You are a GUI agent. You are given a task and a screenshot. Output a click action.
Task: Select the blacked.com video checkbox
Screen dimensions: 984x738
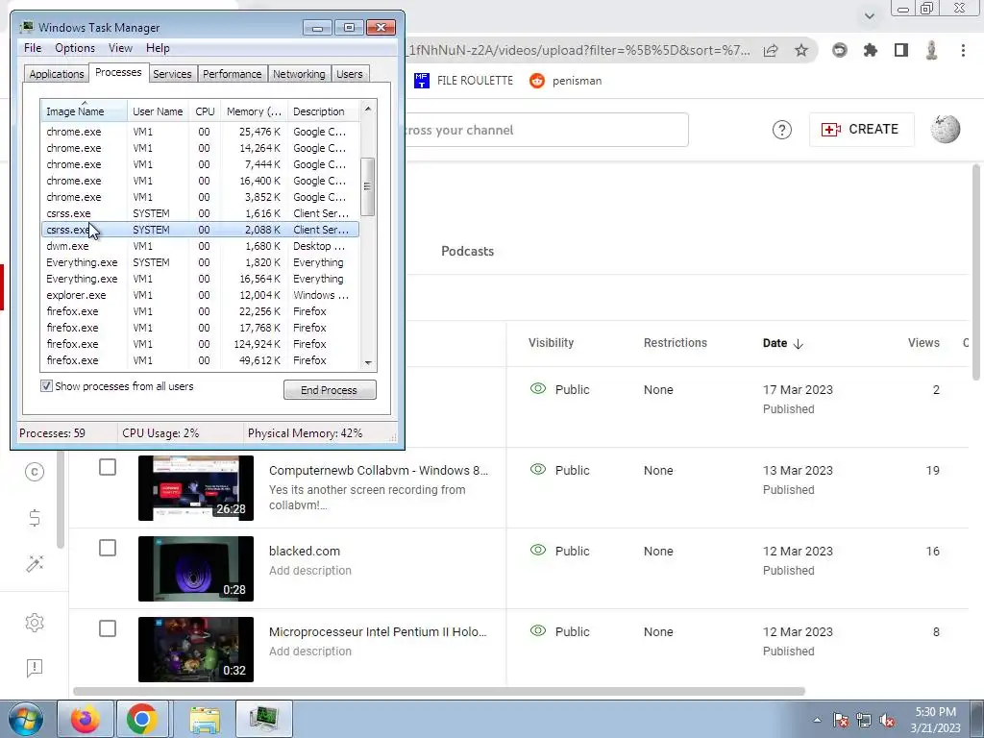coord(108,548)
